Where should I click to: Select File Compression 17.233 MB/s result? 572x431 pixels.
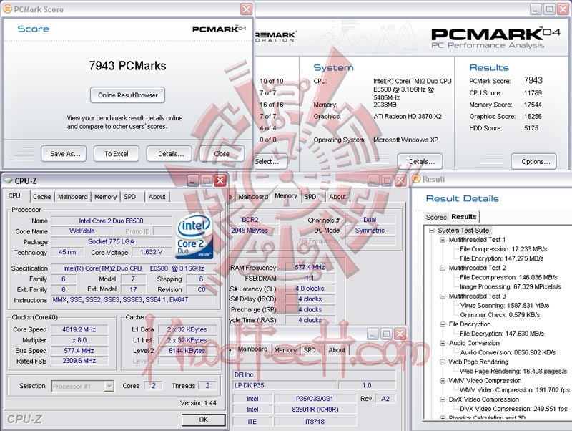503,249
